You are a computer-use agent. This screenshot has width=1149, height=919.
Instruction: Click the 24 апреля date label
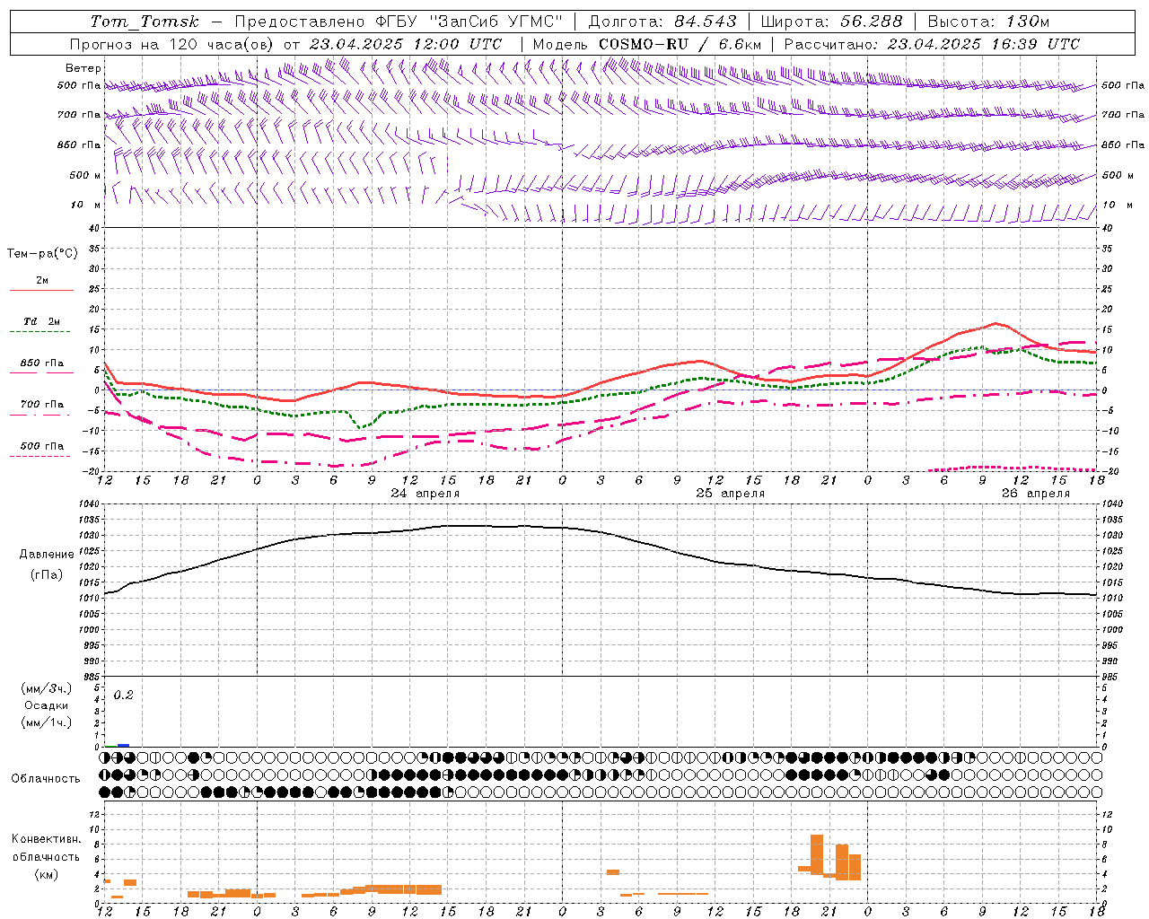tap(425, 494)
